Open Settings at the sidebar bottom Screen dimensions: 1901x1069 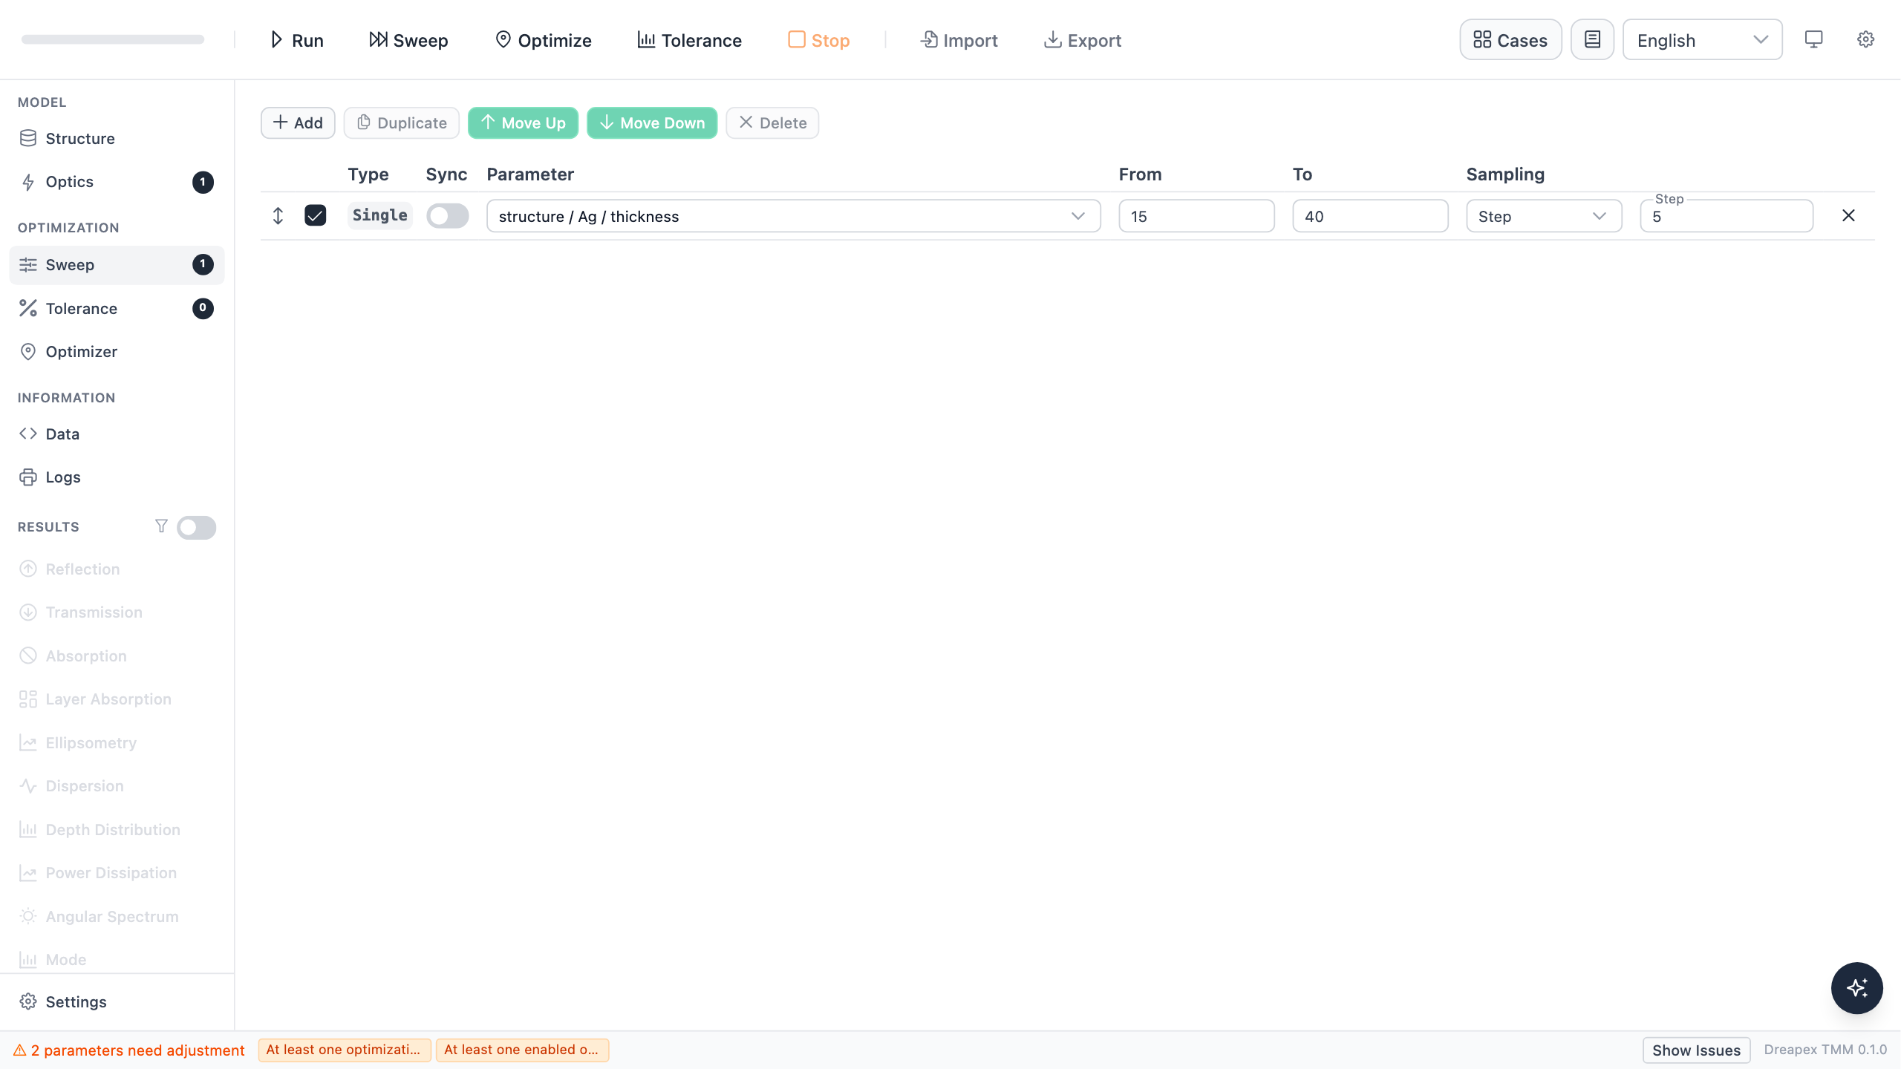coord(117,1002)
